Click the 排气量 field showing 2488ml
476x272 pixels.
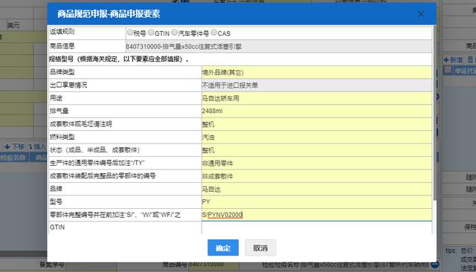(317, 111)
